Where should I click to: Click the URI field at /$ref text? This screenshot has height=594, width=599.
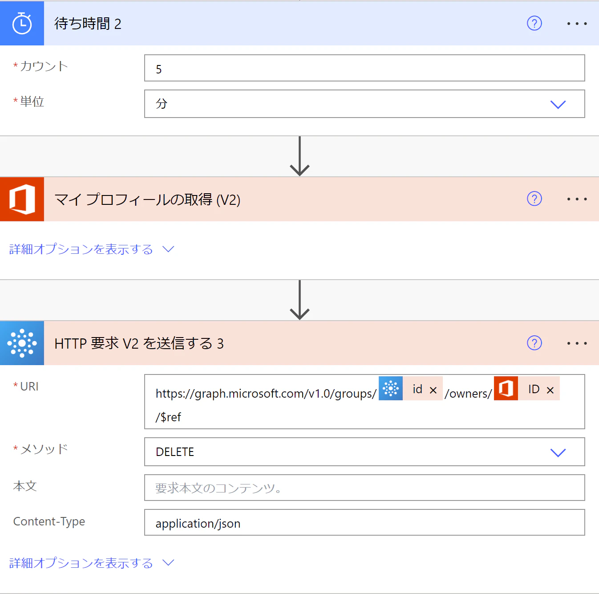point(168,417)
